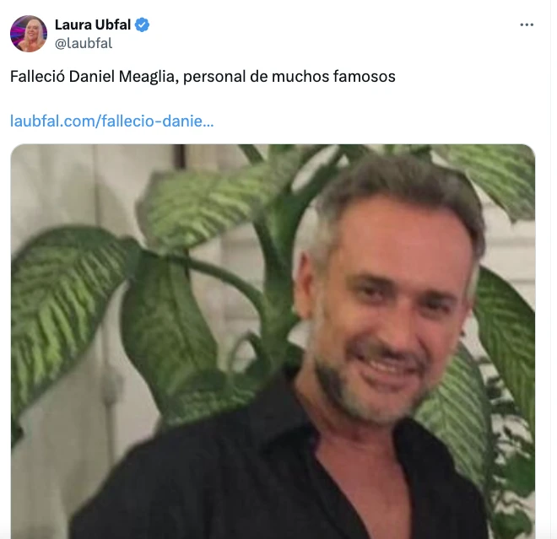557x539 pixels.
Task: Expand tweet actions via ellipsis dropdown
Action: (527, 24)
